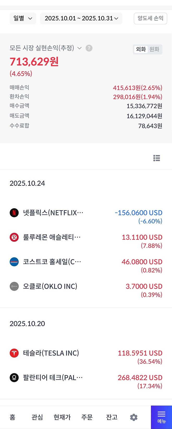This screenshot has width=172, height=429.
Task: Tap the Tesla logo icon
Action: tap(14, 353)
